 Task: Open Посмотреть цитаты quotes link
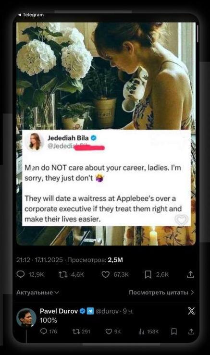[x=159, y=292]
